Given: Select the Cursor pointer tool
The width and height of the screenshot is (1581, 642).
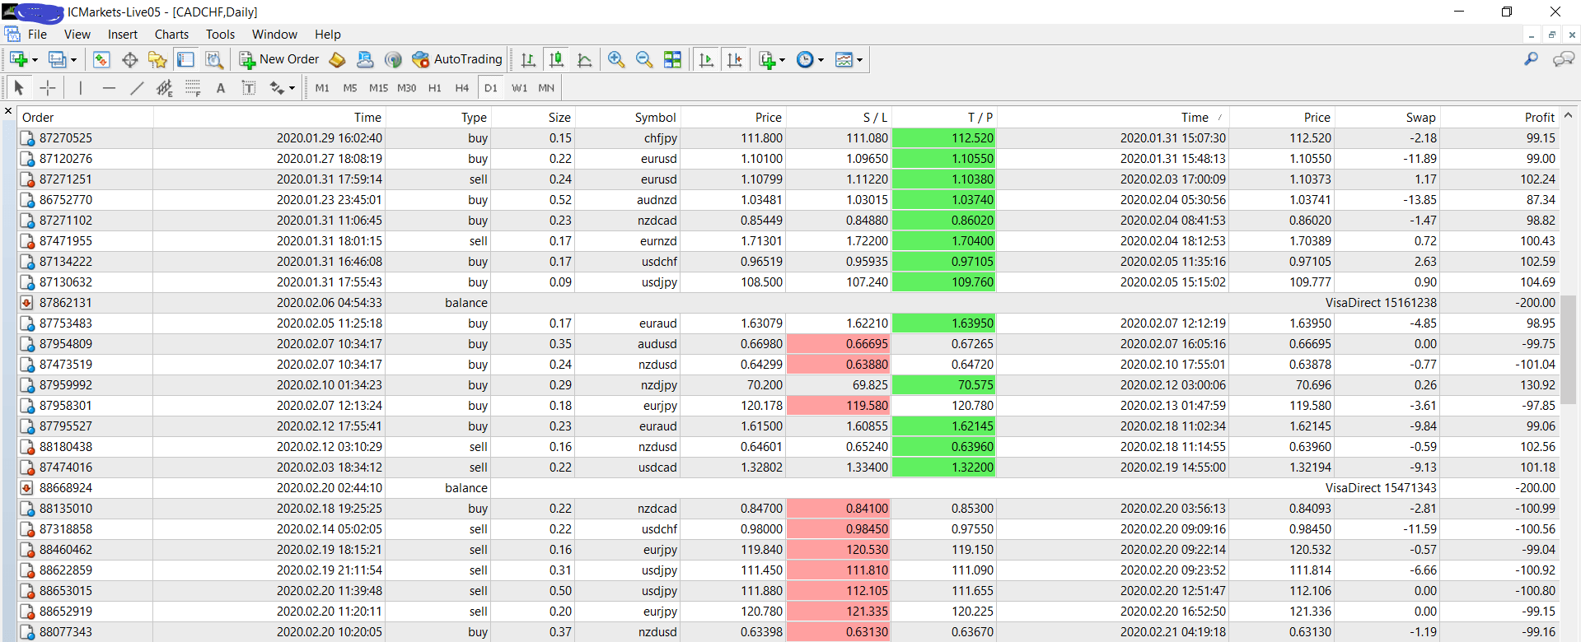Looking at the screenshot, I should [19, 87].
